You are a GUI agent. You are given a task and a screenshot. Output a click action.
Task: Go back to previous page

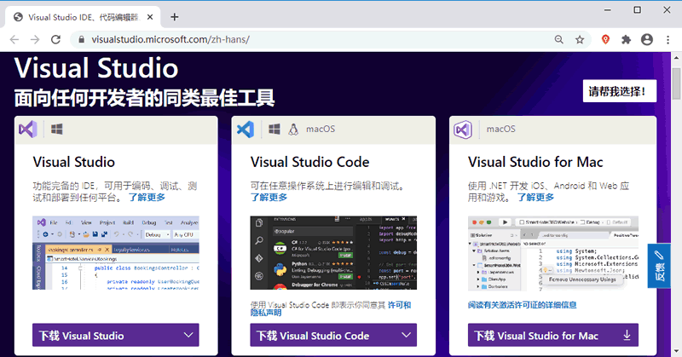[14, 39]
